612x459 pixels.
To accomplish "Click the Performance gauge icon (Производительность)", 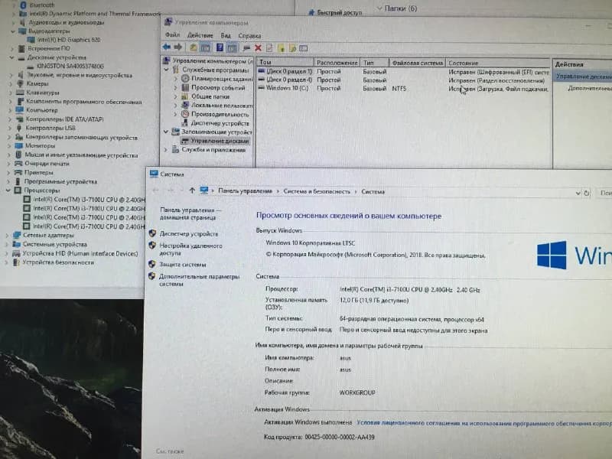I will pyautogui.click(x=185, y=114).
